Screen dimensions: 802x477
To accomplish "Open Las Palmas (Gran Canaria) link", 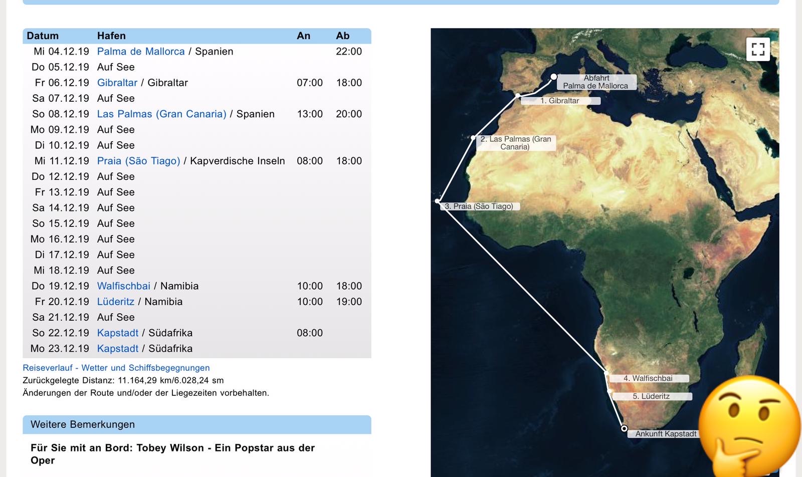I will (161, 114).
